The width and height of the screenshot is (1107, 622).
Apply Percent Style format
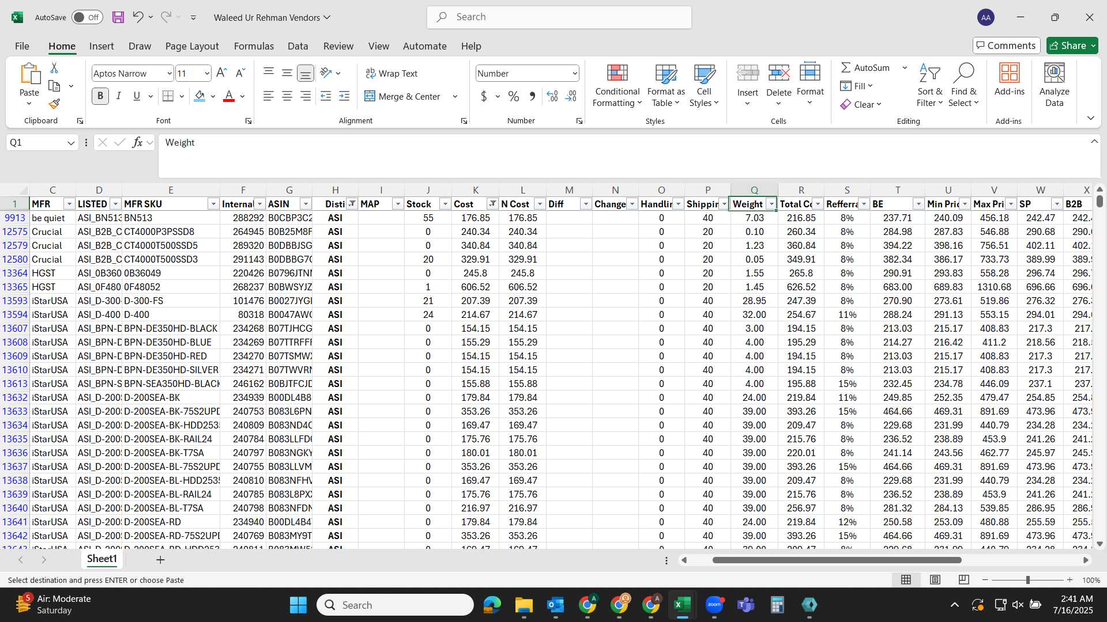514,97
